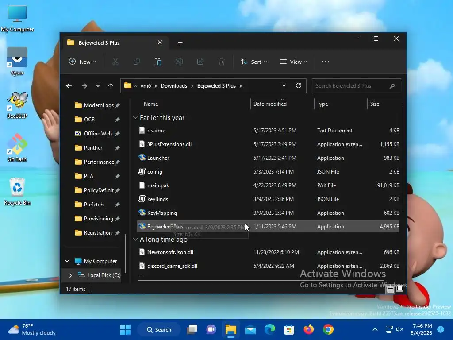Refresh the folder view
This screenshot has width=453, height=340.
(x=299, y=85)
